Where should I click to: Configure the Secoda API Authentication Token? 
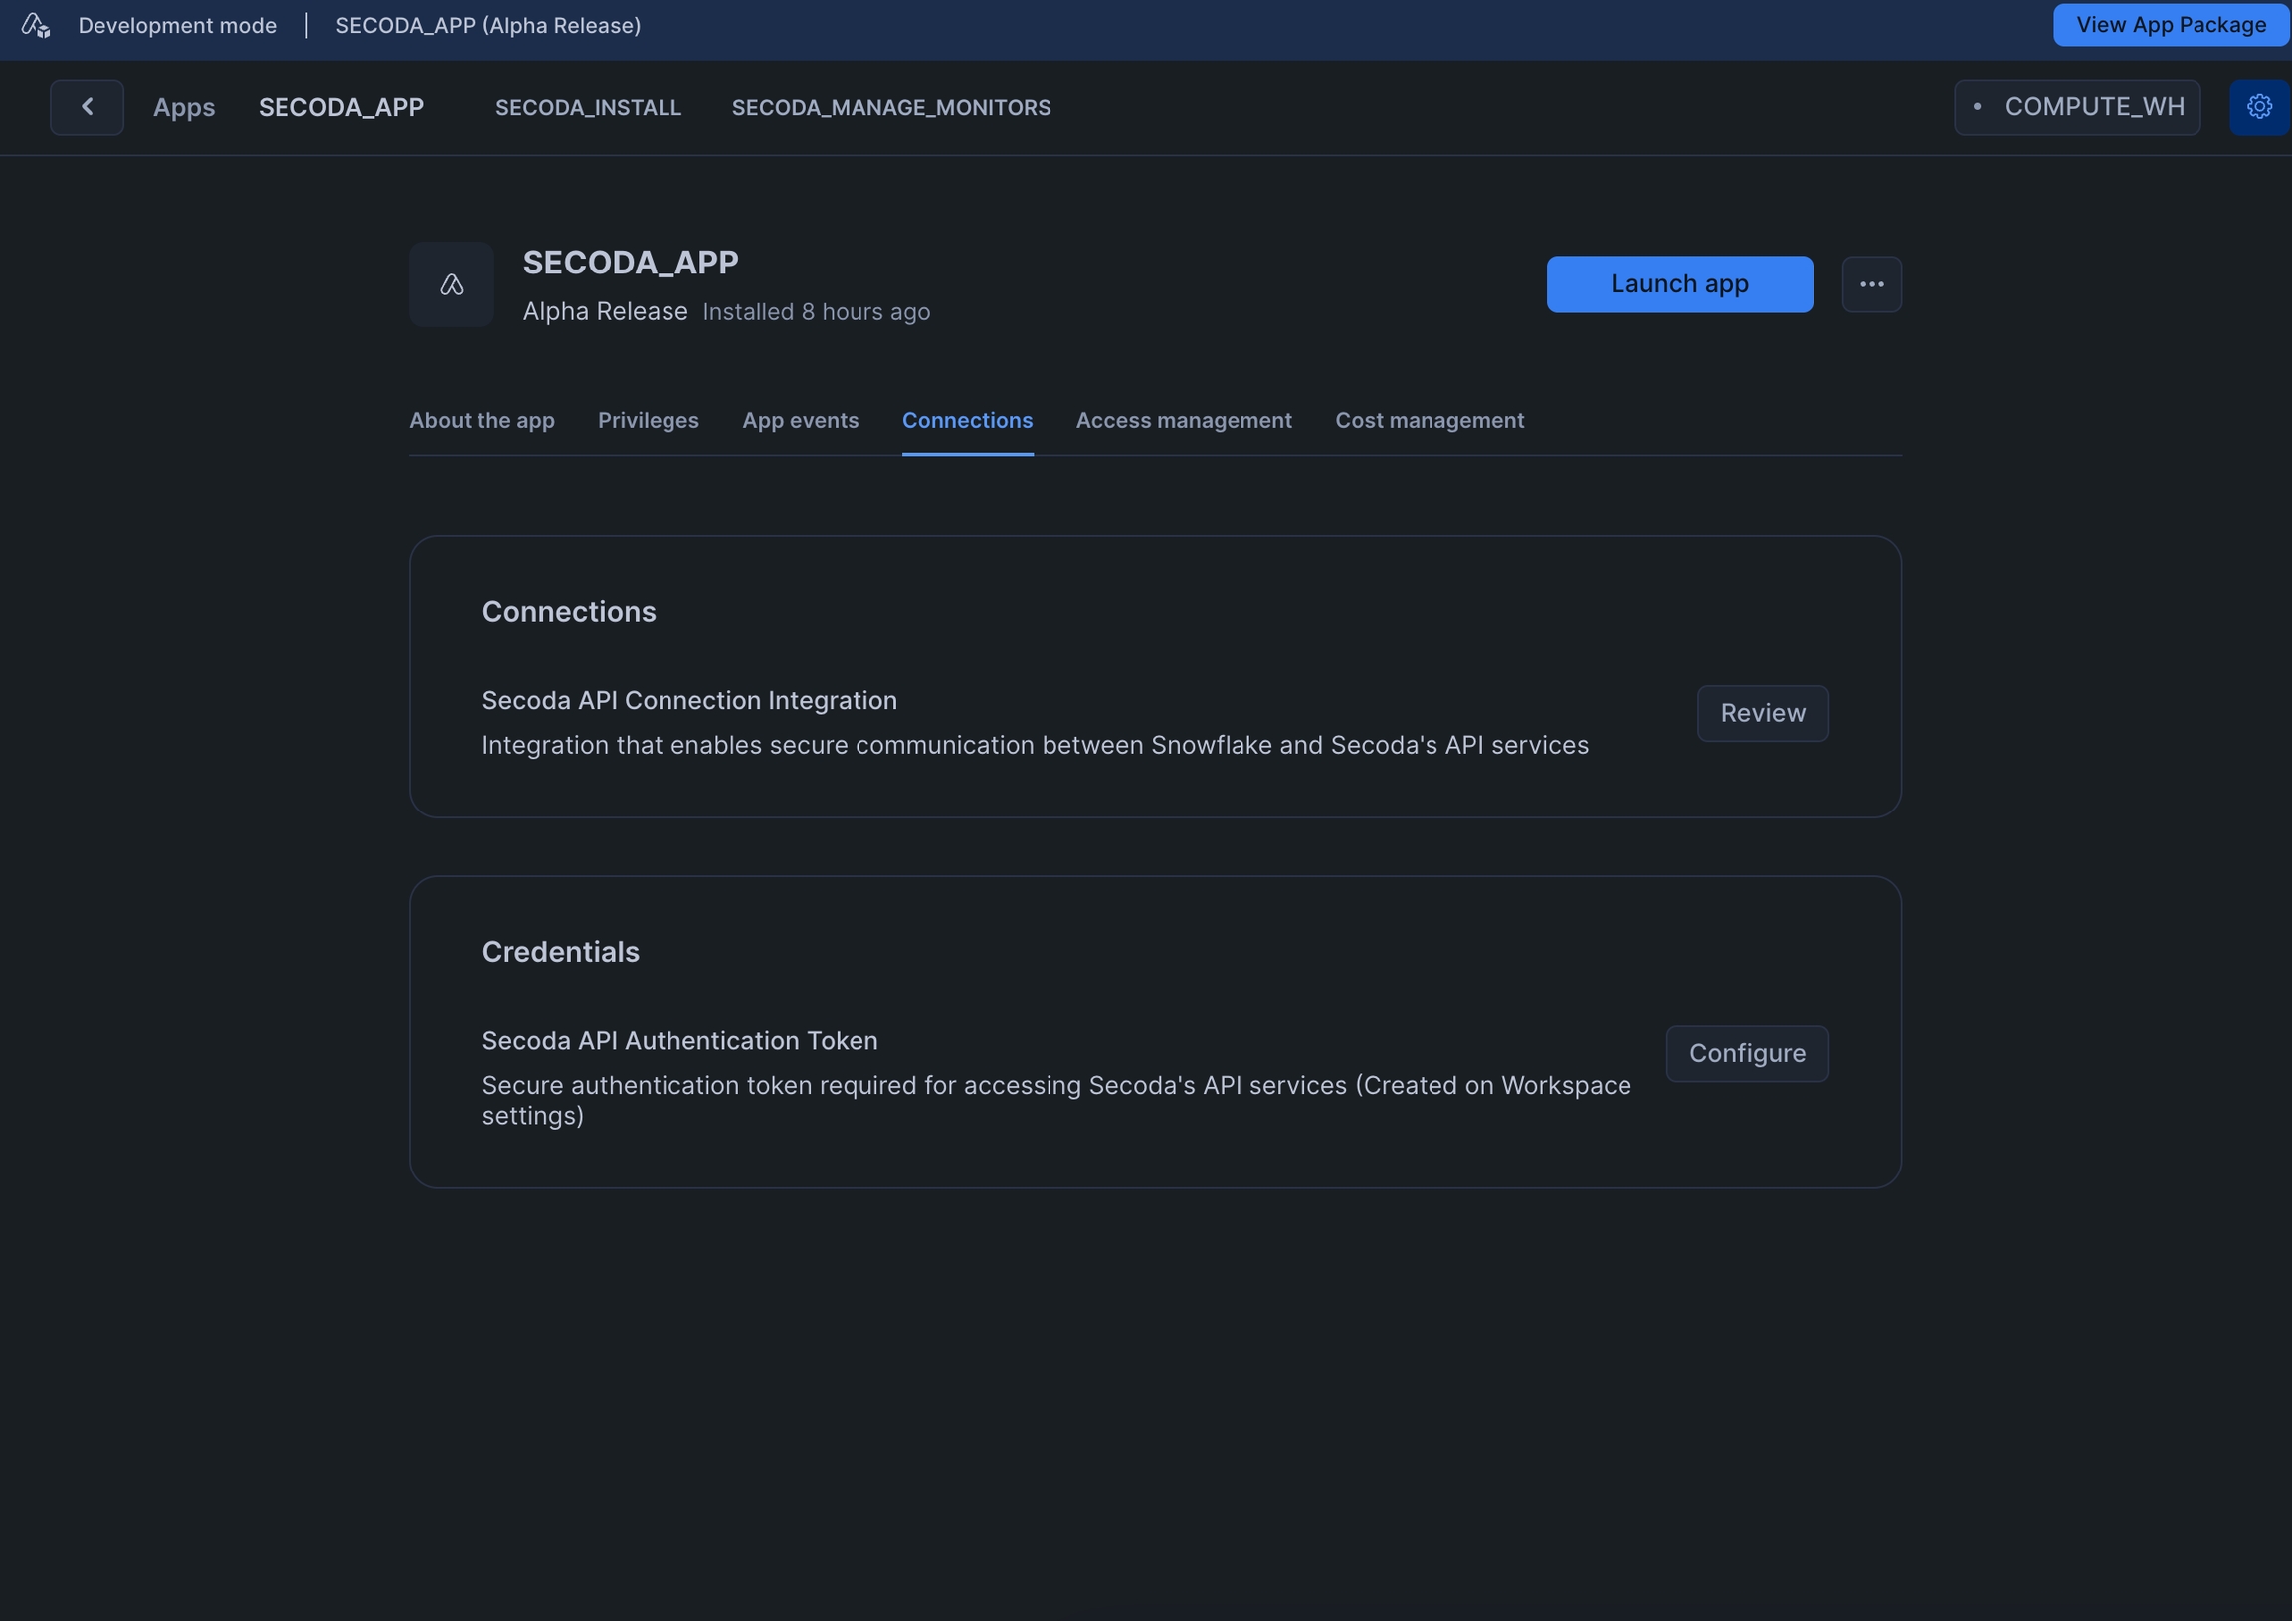point(1746,1054)
